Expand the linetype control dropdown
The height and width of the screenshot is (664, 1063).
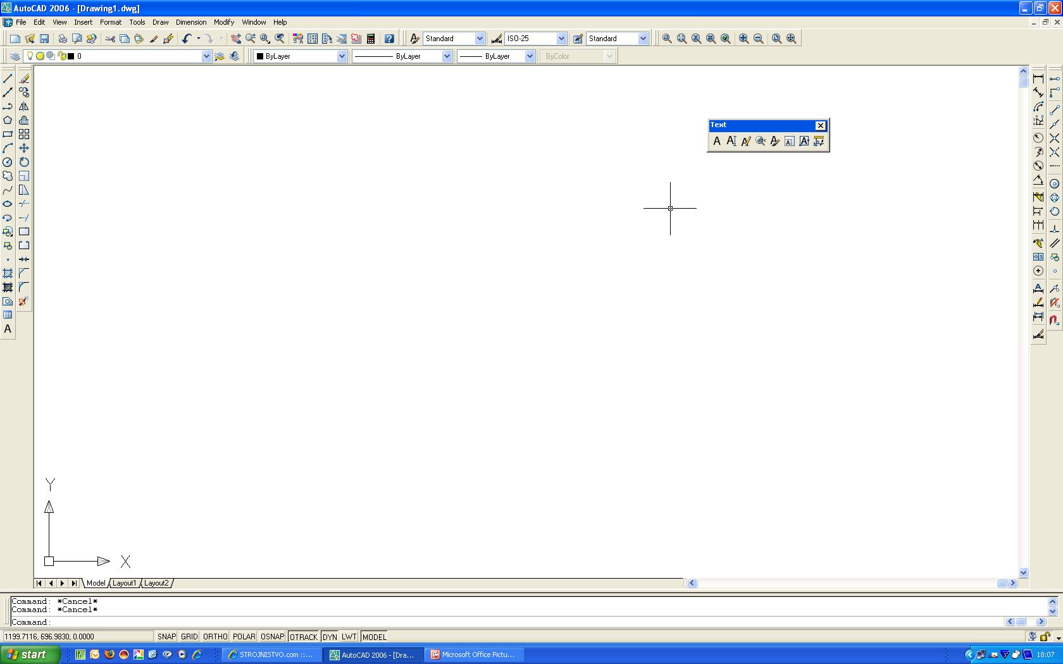coord(447,56)
